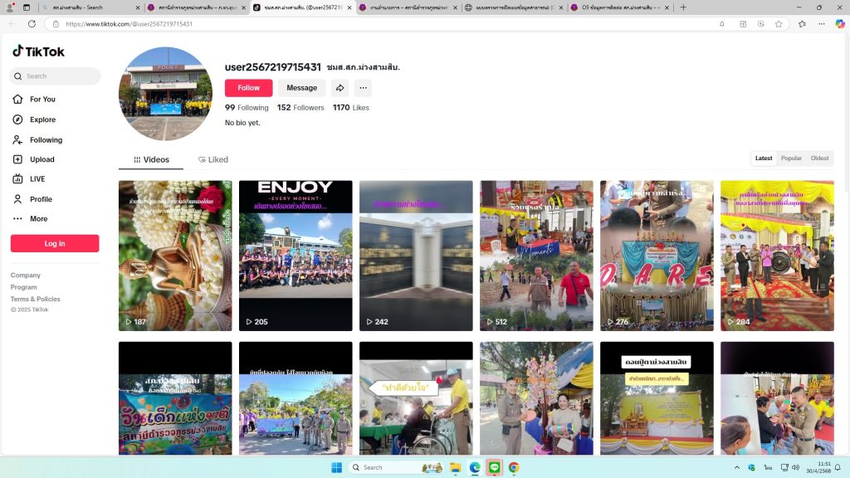The image size is (850, 478).
Task: Sort videos by Oldest
Action: tap(819, 159)
